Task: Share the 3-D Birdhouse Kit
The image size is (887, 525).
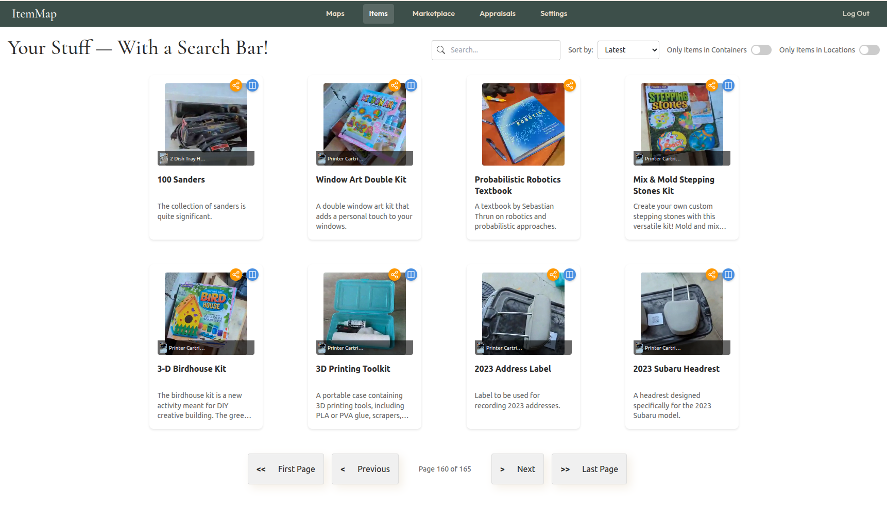Action: click(236, 275)
